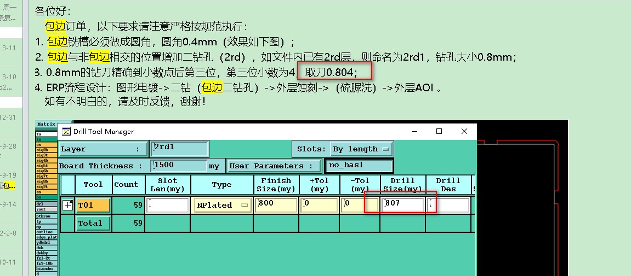Select the sig6b layer in Matrix list
631x276 pixels.
pos(46,171)
